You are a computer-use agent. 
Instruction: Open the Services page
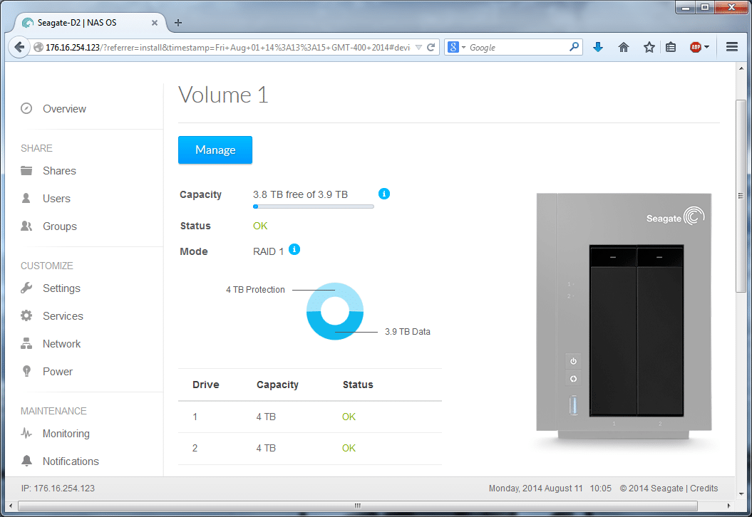pos(63,315)
